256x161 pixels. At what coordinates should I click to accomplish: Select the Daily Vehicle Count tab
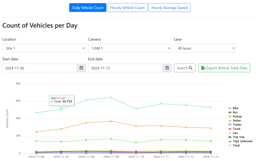pyautogui.click(x=88, y=8)
